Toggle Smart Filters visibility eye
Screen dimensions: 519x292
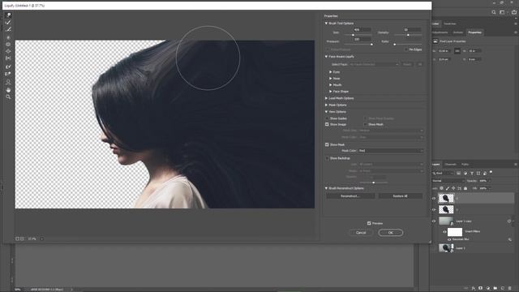pyautogui.click(x=444, y=232)
